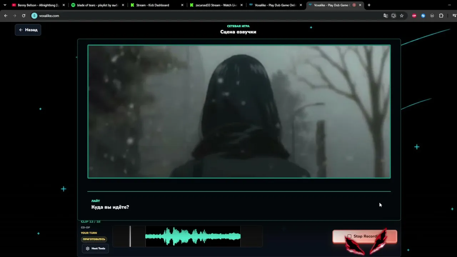Open a new browser tab
Viewport: 457px width, 257px height.
369,5
